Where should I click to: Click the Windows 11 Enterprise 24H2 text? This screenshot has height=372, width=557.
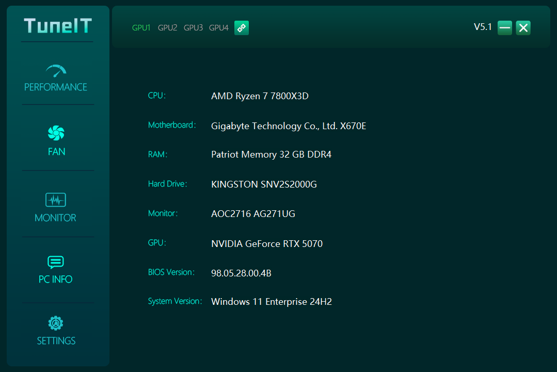pos(272,302)
